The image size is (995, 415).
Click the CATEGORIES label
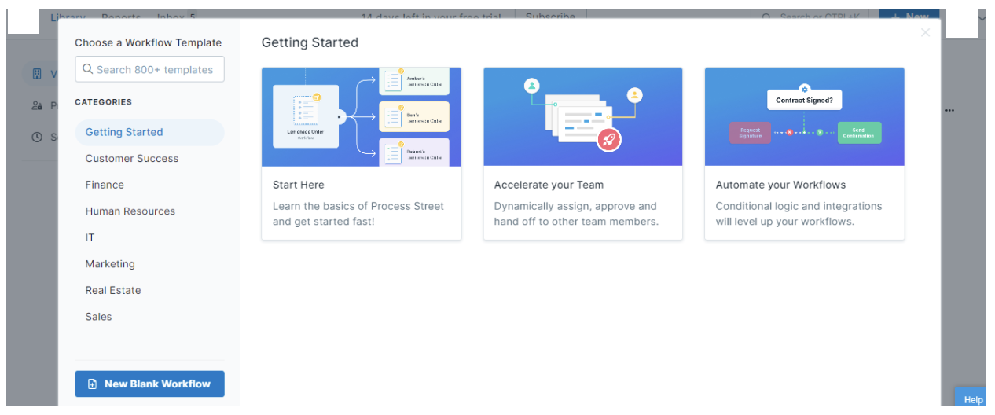[103, 101]
